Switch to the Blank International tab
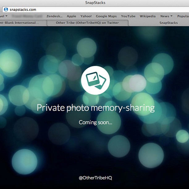189x189 pixels. tap(23, 23)
